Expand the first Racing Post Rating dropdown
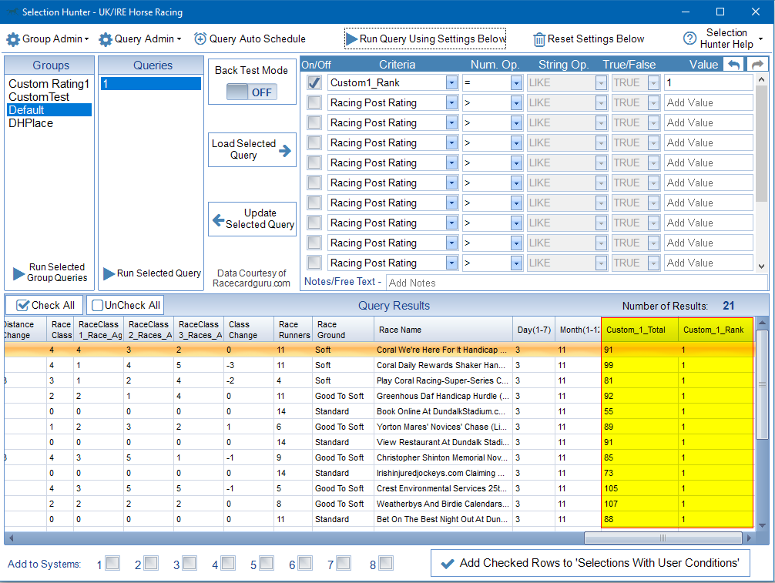The image size is (775, 583). click(451, 102)
